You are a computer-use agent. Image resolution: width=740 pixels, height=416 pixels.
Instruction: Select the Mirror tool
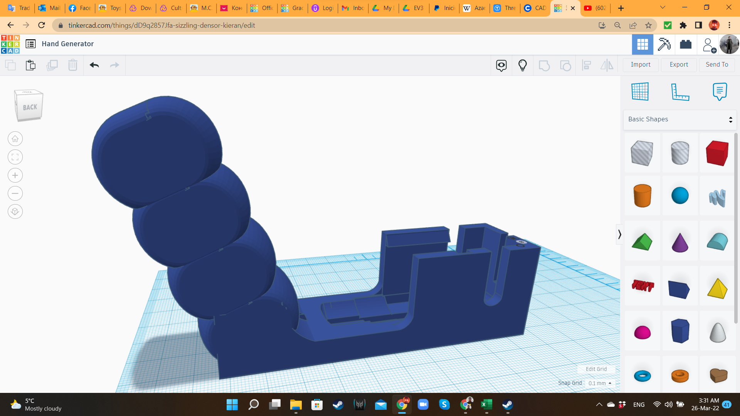pos(607,65)
